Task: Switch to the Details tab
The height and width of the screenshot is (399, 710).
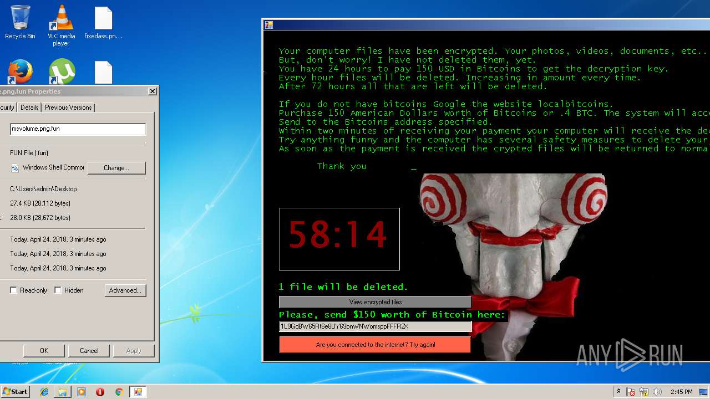Action: [x=29, y=108]
